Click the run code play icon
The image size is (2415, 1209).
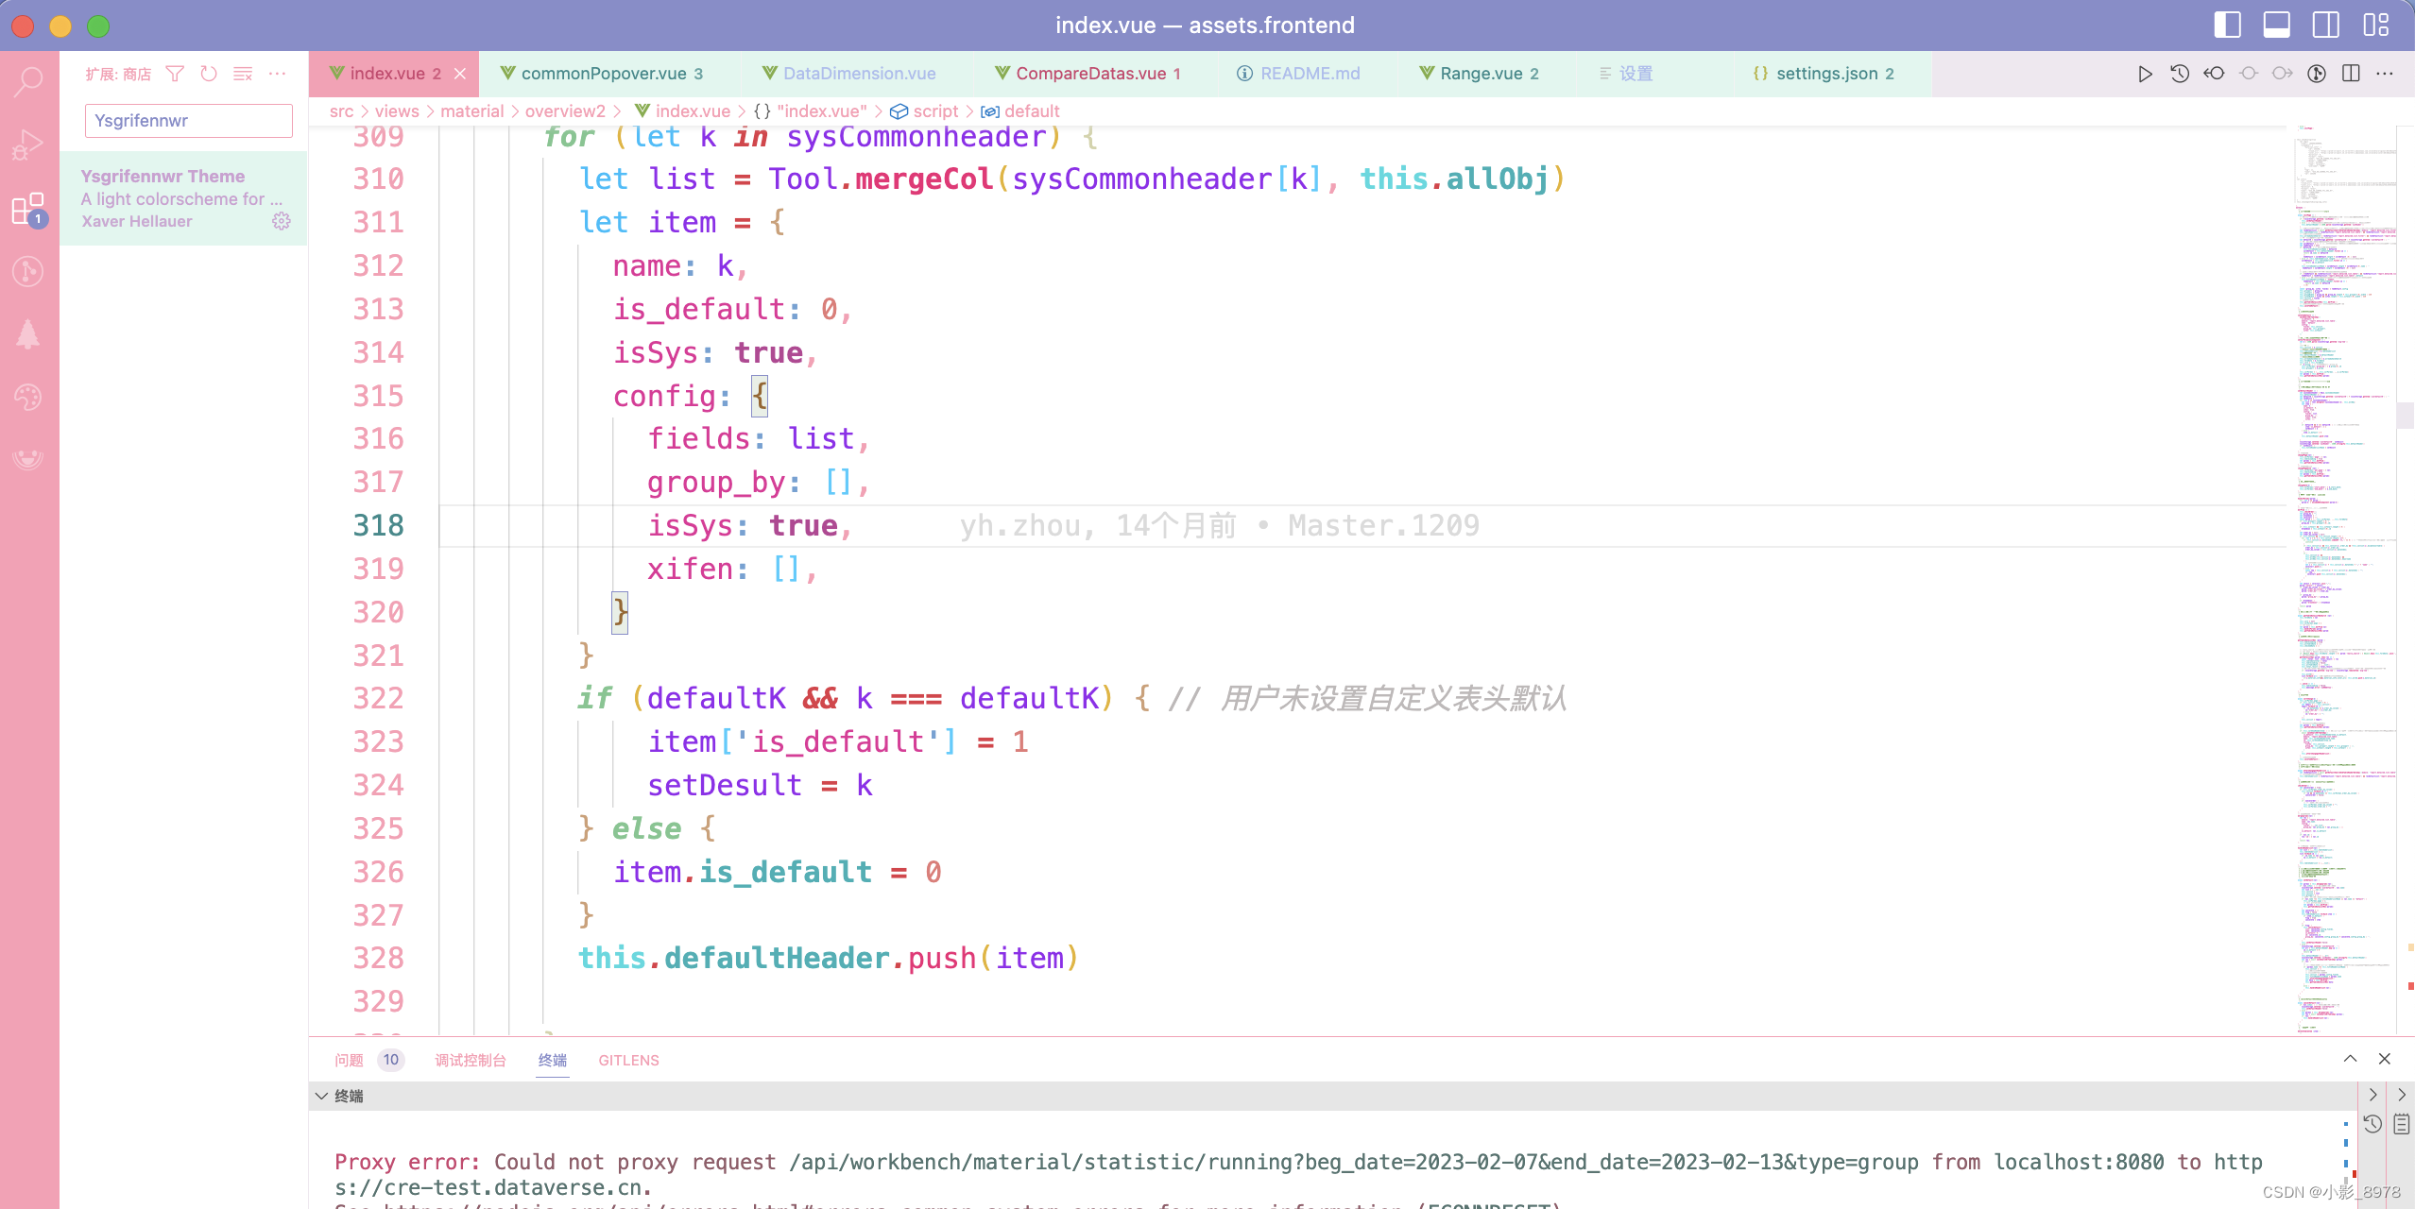tap(2145, 74)
